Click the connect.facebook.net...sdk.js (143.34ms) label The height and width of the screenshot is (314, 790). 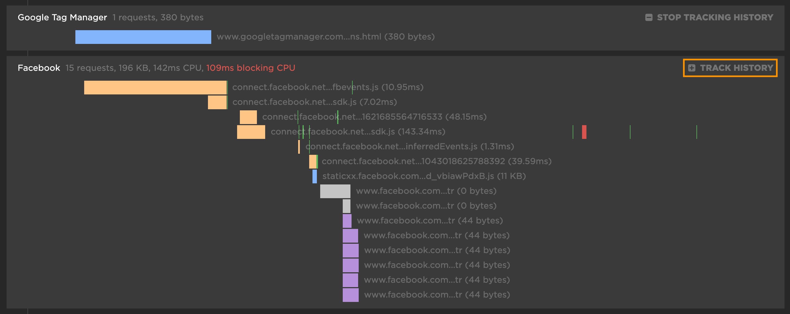click(358, 131)
